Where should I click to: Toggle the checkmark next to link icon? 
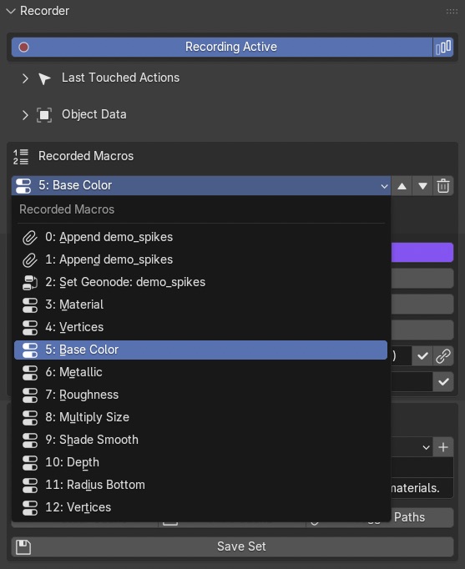(422, 355)
